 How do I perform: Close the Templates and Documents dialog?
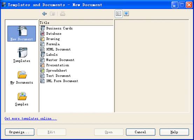point(189,5)
